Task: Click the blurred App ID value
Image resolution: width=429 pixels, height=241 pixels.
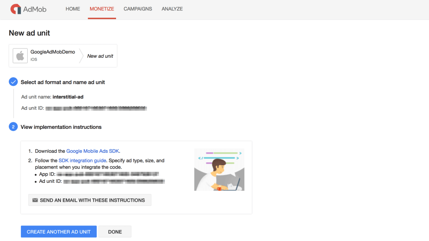Action: [108, 174]
